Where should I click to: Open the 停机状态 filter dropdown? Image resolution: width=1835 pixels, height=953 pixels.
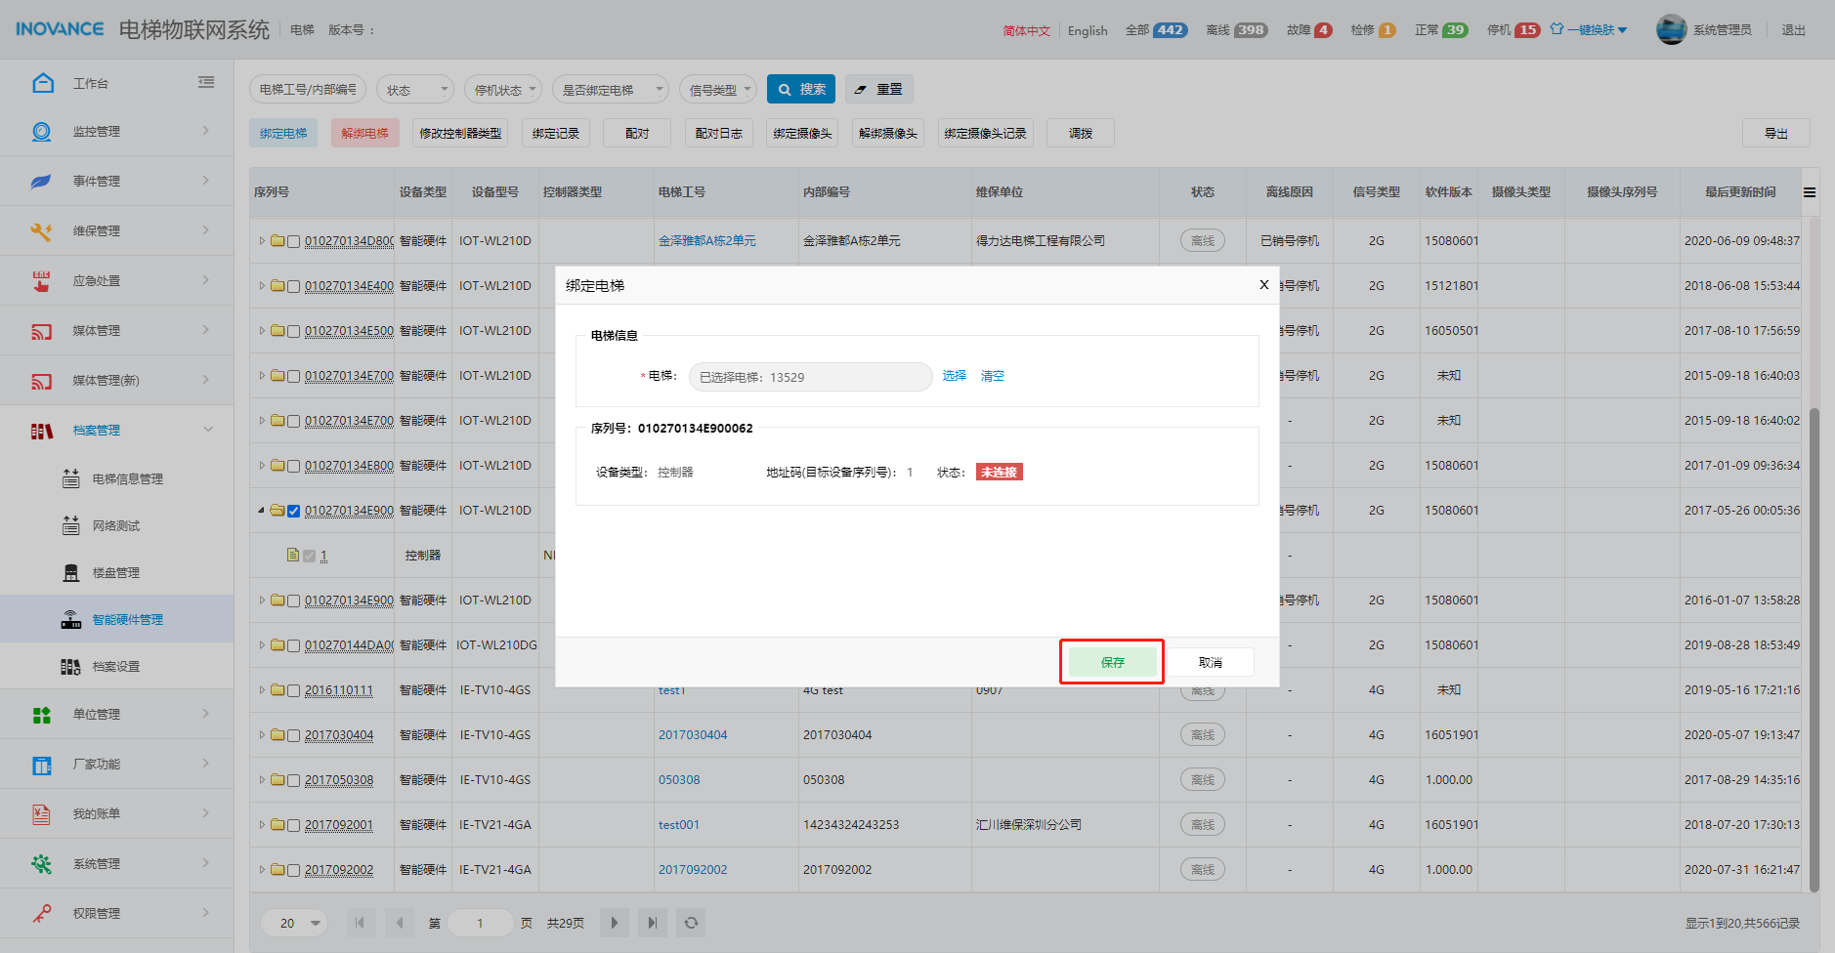tap(503, 90)
